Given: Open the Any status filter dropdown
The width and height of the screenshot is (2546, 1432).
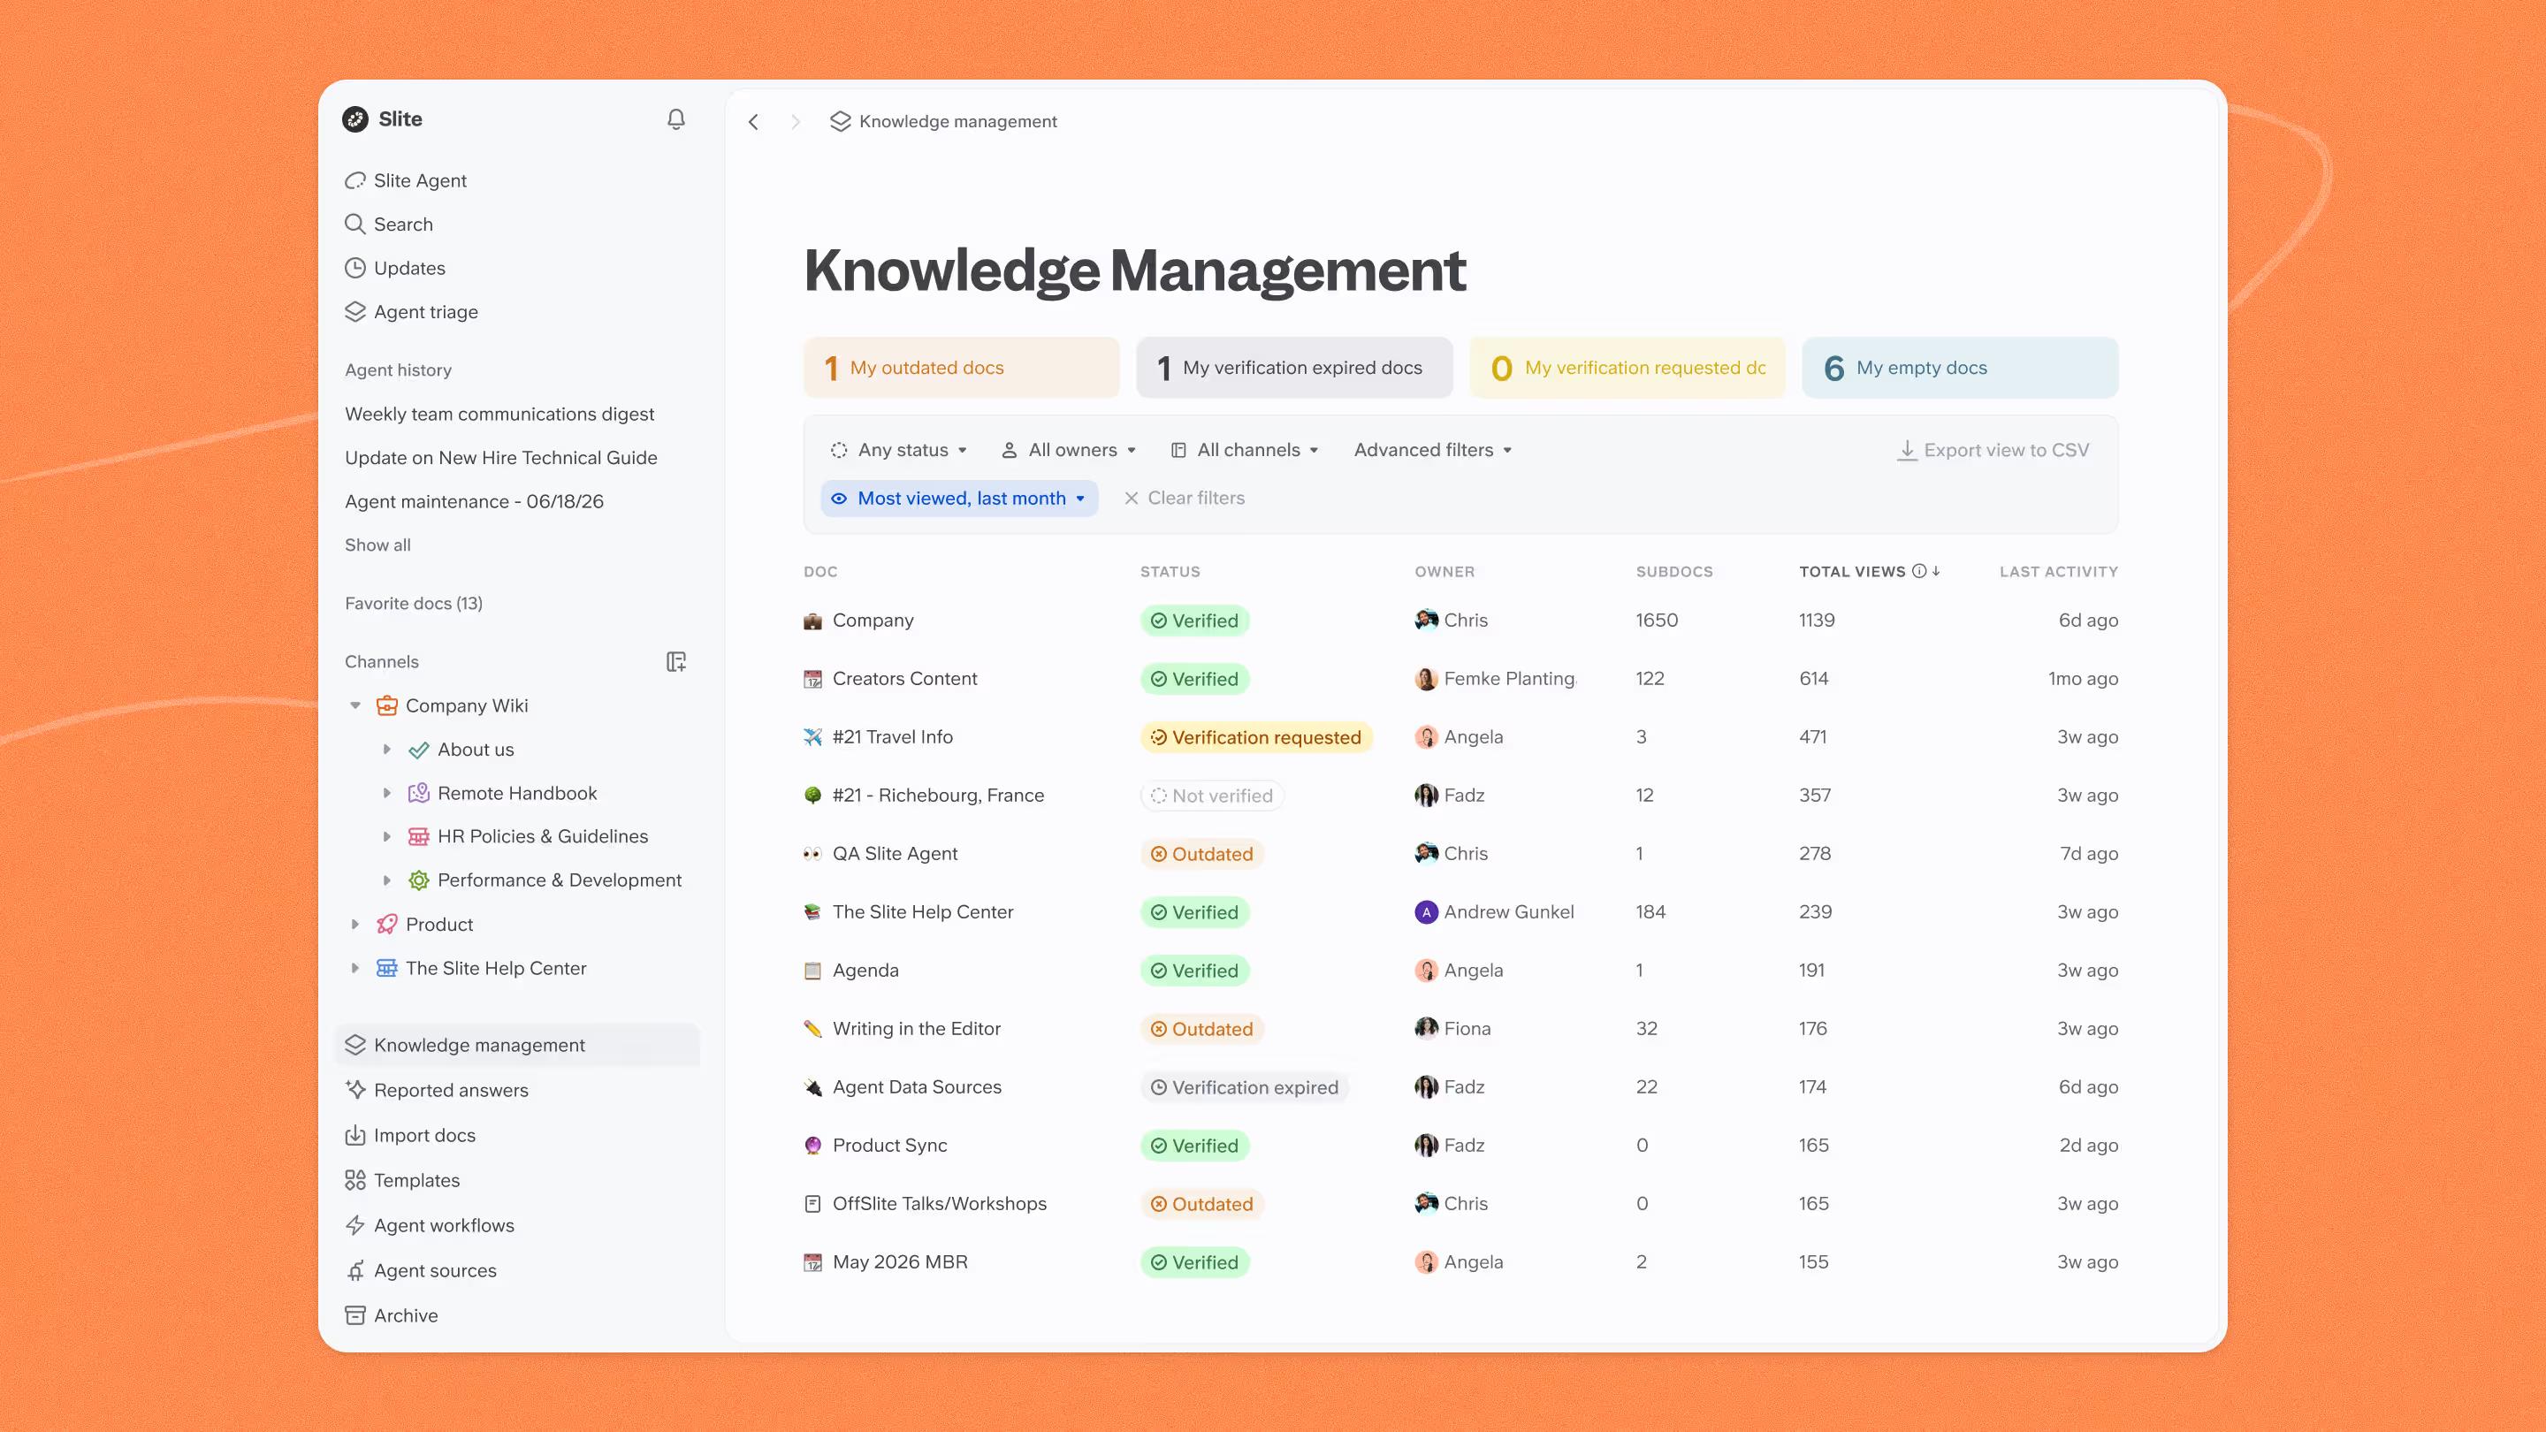Looking at the screenshot, I should (899, 450).
